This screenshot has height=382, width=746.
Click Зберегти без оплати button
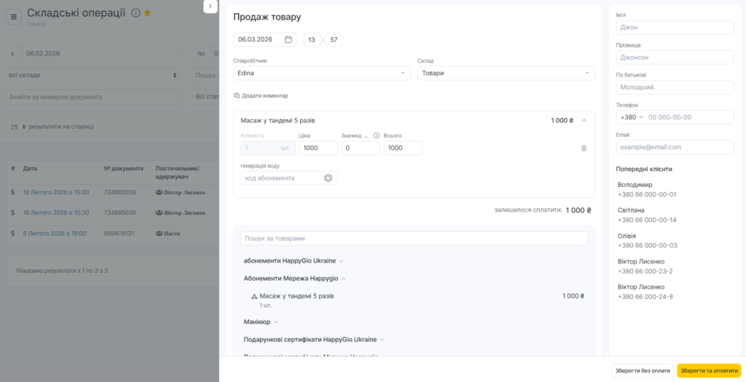click(643, 370)
